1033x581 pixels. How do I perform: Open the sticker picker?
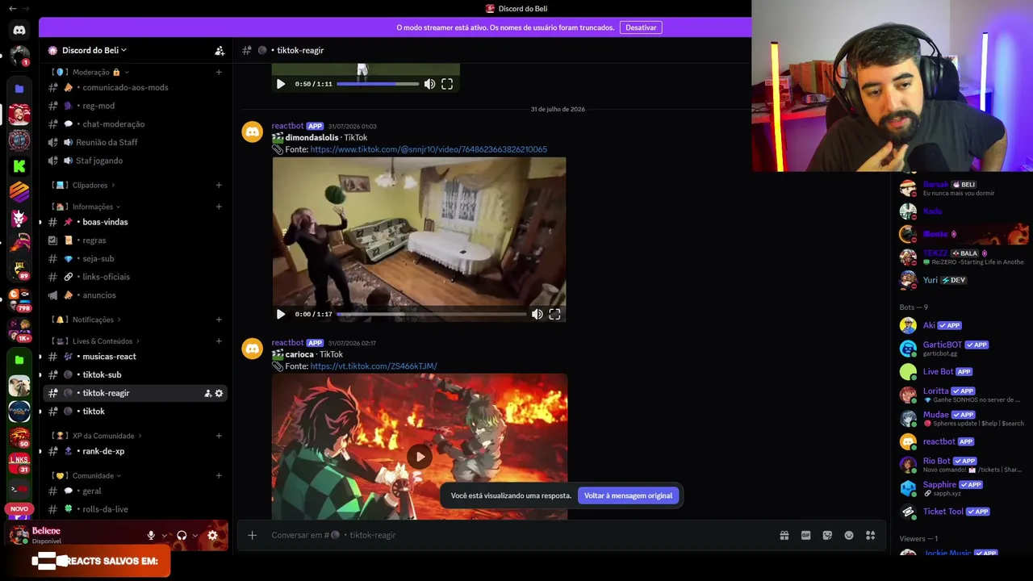tap(827, 535)
